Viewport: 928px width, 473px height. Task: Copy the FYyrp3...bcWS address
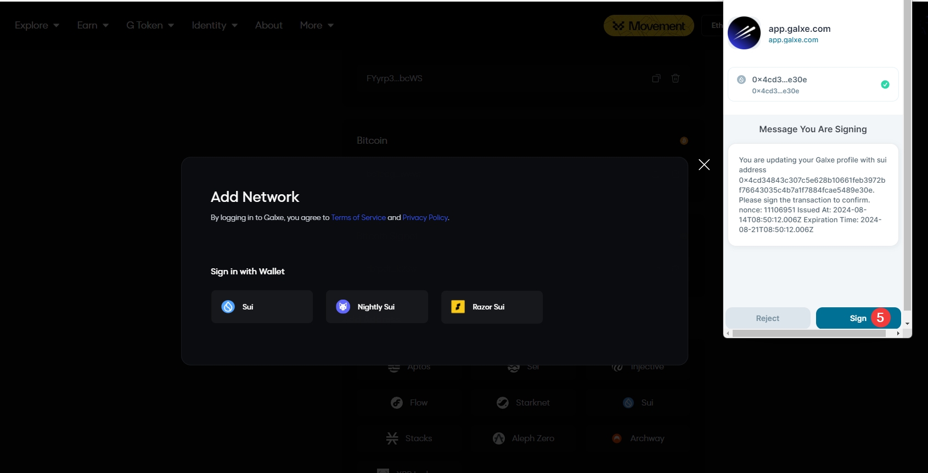[x=656, y=78]
